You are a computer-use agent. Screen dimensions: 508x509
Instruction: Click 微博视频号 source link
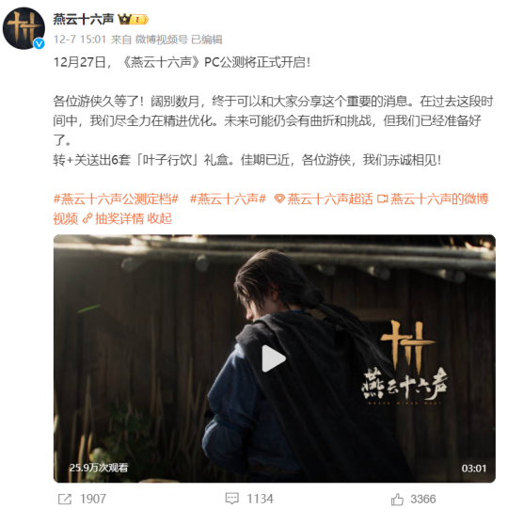(x=161, y=40)
